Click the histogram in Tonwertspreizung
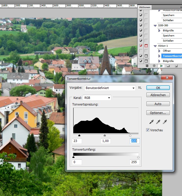 106,121
